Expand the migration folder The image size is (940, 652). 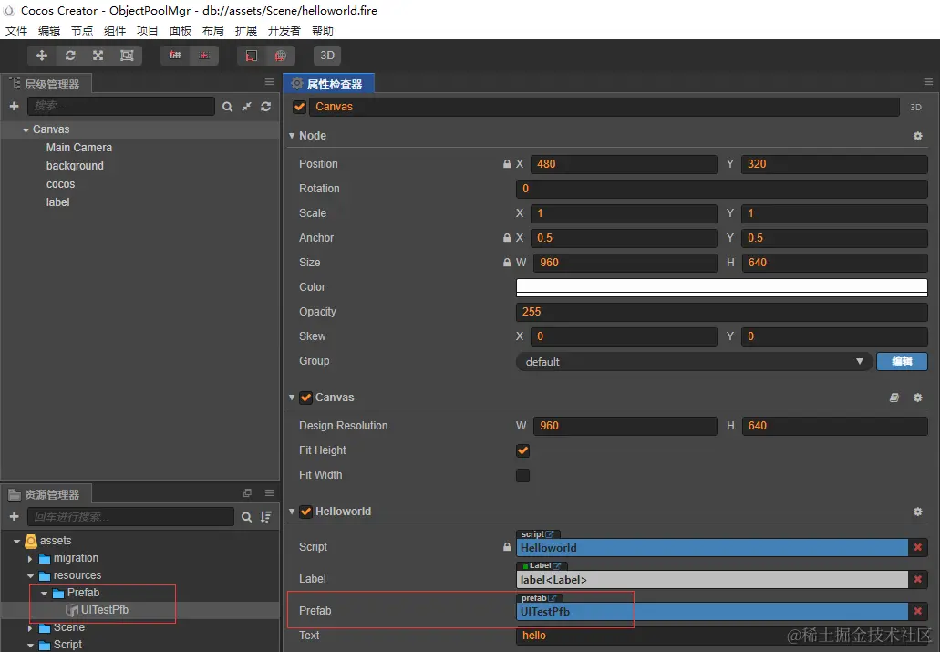(30, 558)
